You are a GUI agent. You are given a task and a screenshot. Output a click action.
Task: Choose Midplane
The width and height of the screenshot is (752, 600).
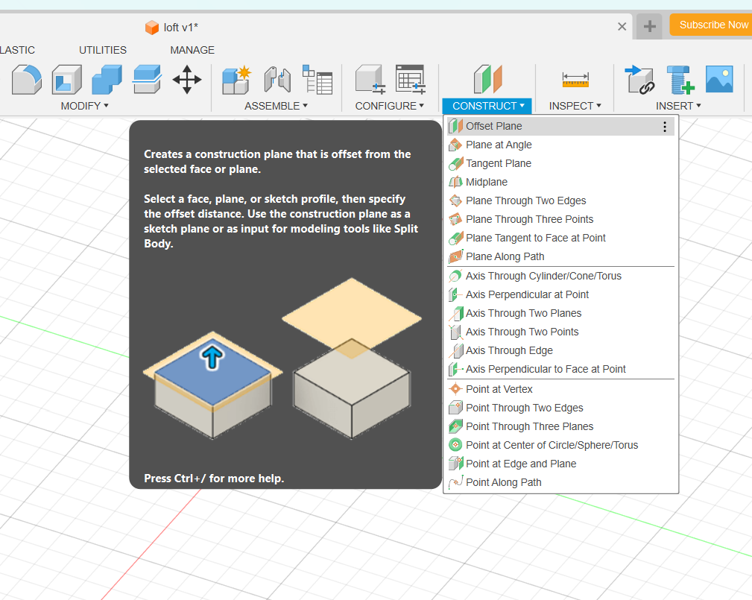[560, 183]
